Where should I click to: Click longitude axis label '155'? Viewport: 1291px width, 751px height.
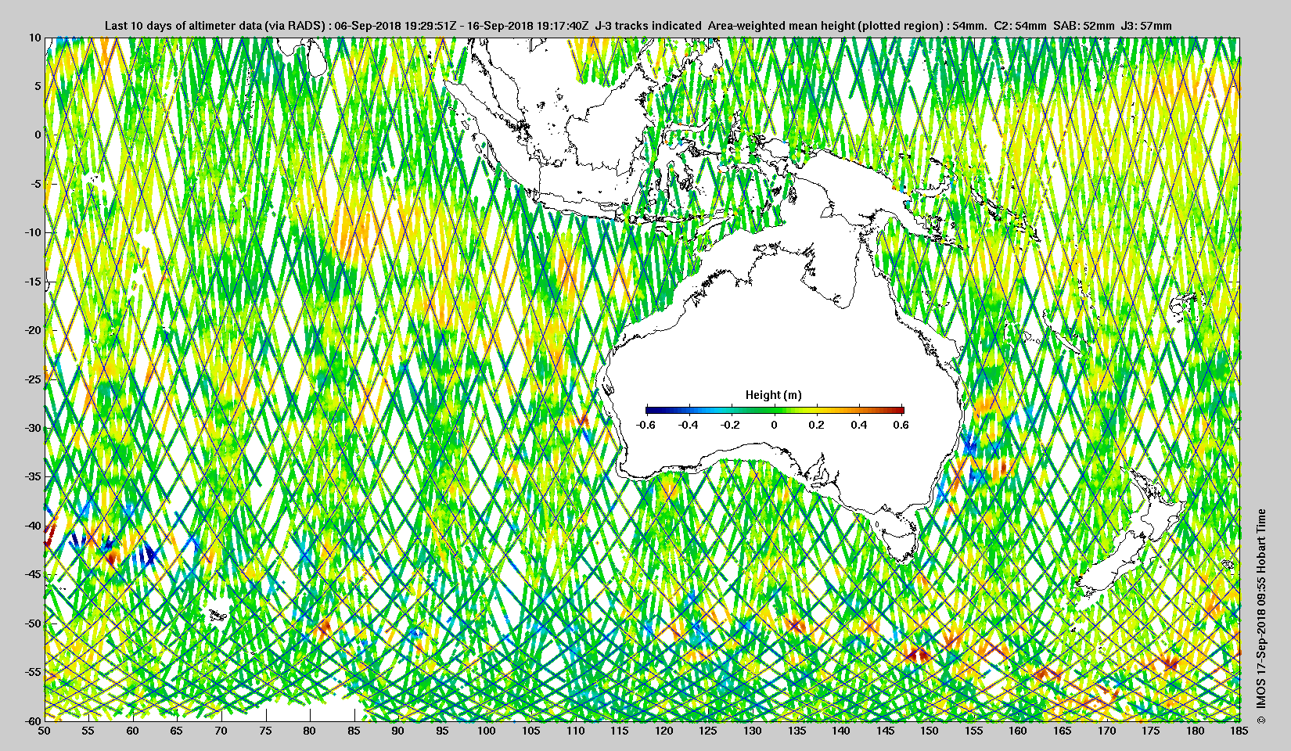coord(974,731)
